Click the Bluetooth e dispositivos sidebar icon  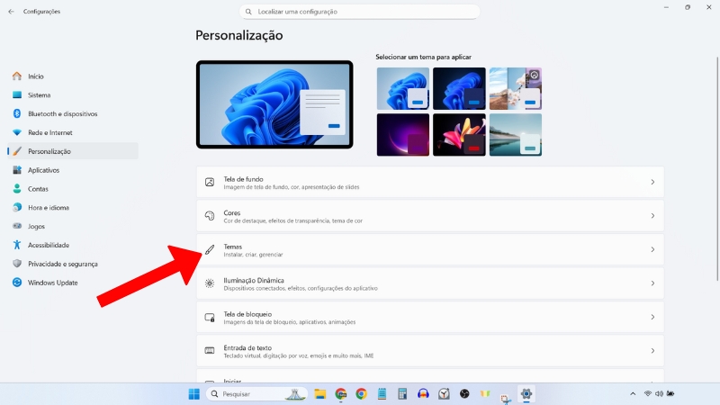pos(17,114)
